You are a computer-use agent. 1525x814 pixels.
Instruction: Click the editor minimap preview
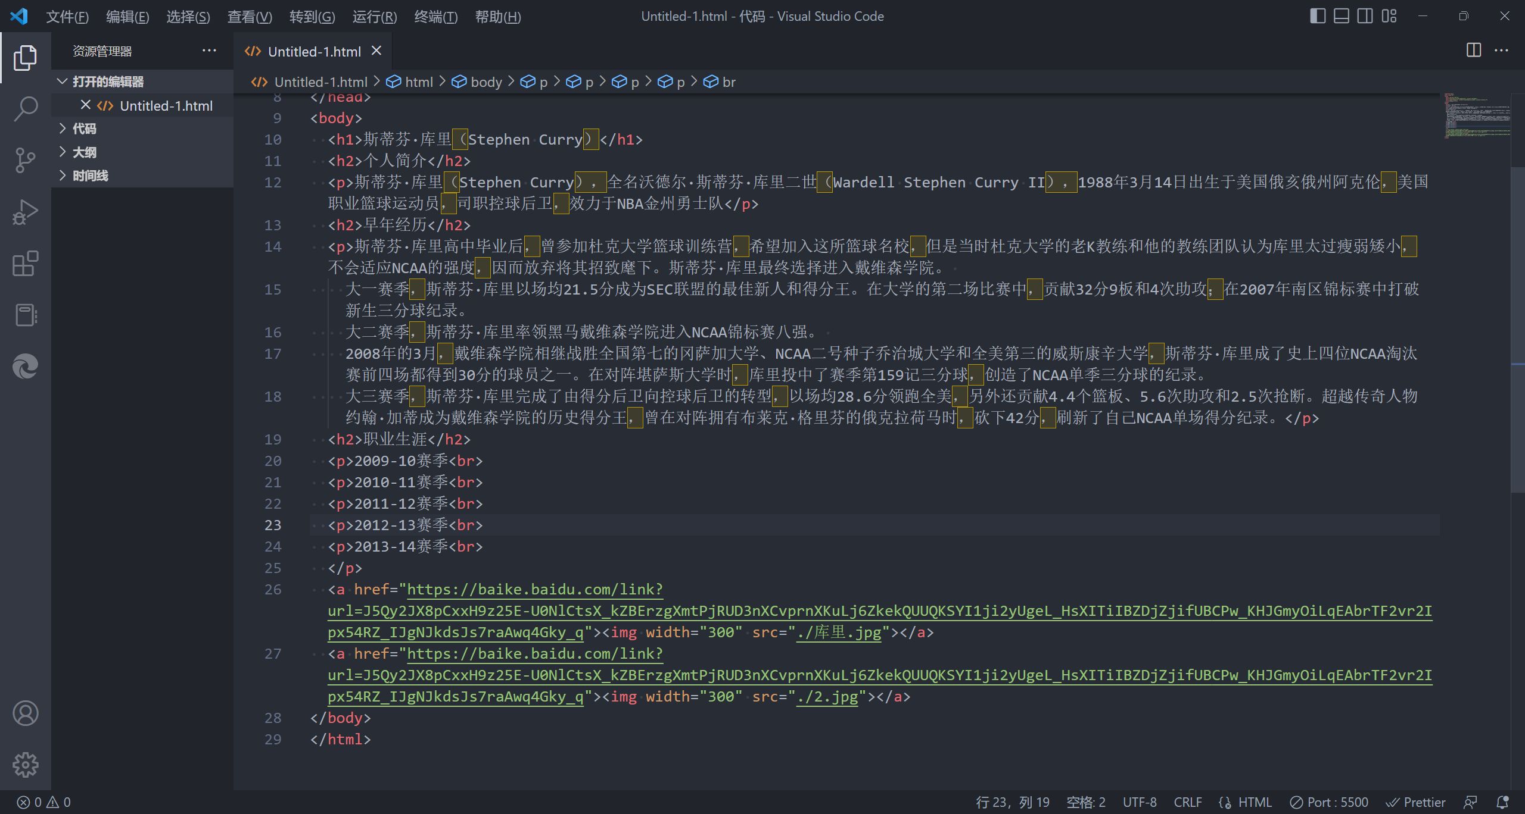tap(1476, 116)
